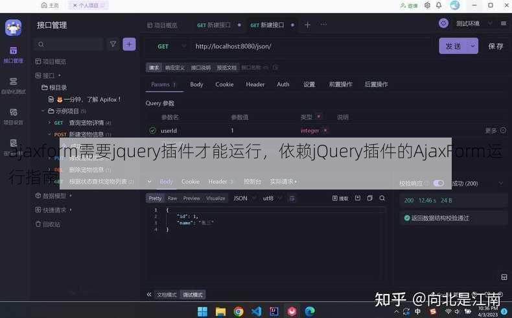Image resolution: width=512 pixels, height=318 pixels.
Task: Copy the response body with copy icon
Action: click(x=369, y=198)
